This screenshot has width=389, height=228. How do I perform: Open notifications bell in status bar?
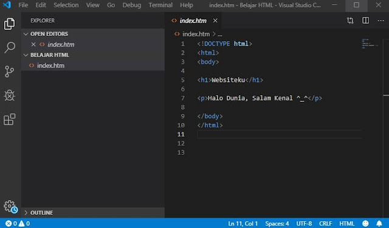pos(379,224)
